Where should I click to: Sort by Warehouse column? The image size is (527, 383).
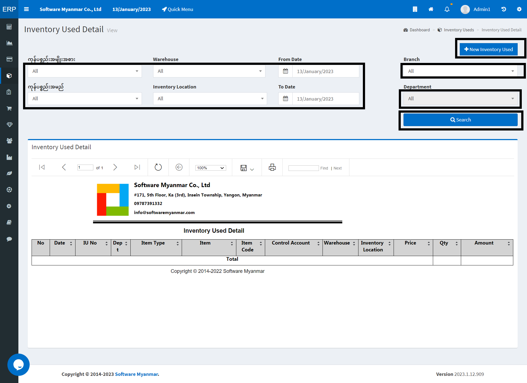click(354, 243)
